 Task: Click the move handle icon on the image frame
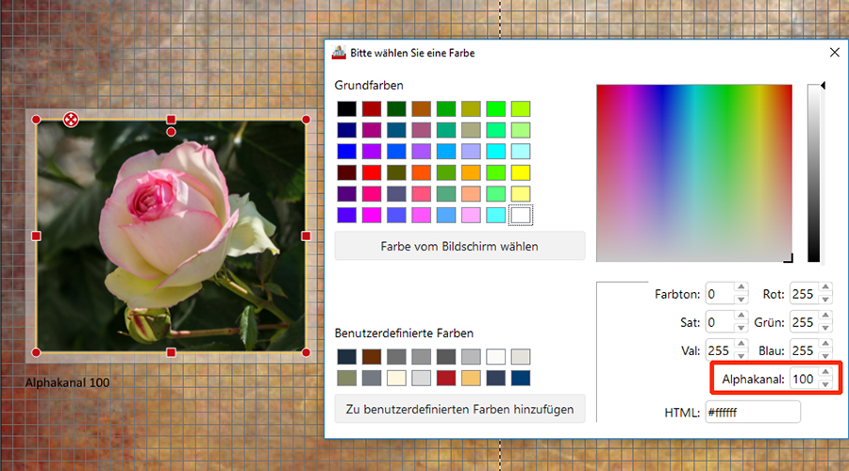pyautogui.click(x=71, y=119)
